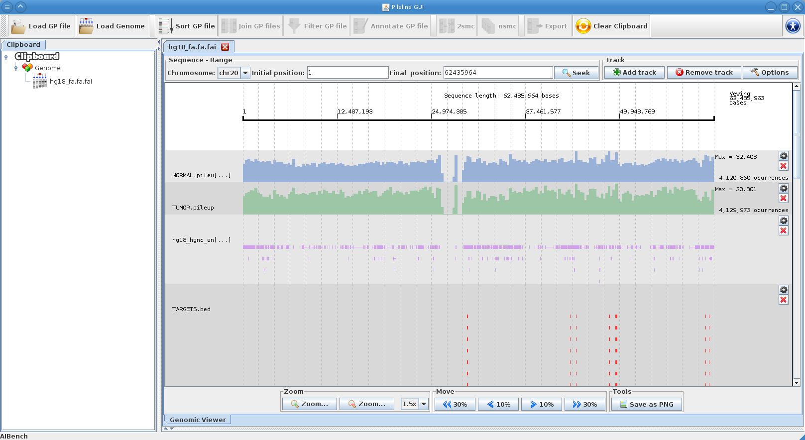Click the shade/roll-up button in title bar
Screen dimensions: 805x440
(x=20, y=7)
